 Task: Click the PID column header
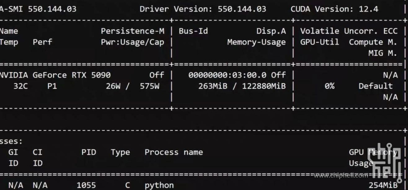pos(89,152)
